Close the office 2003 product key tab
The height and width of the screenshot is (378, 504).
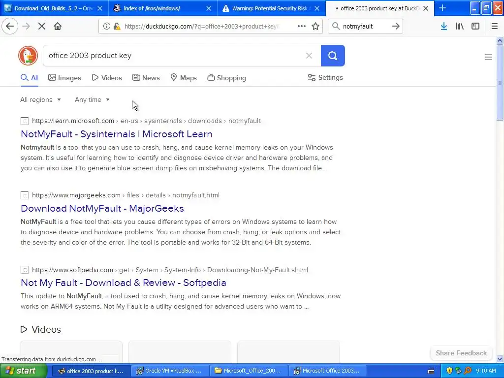coord(426,8)
